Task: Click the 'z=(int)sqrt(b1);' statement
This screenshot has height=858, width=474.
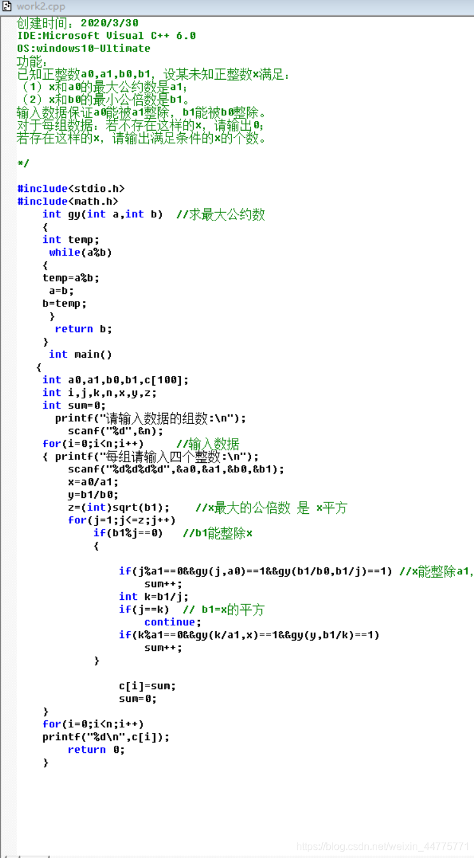Action: click(x=118, y=507)
